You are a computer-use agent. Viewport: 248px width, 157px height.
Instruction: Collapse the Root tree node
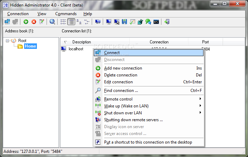tap(7, 41)
